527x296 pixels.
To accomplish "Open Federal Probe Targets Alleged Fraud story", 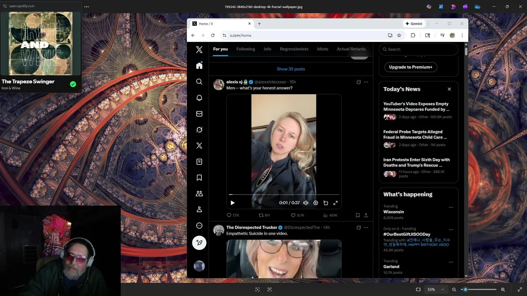I will [418, 139].
